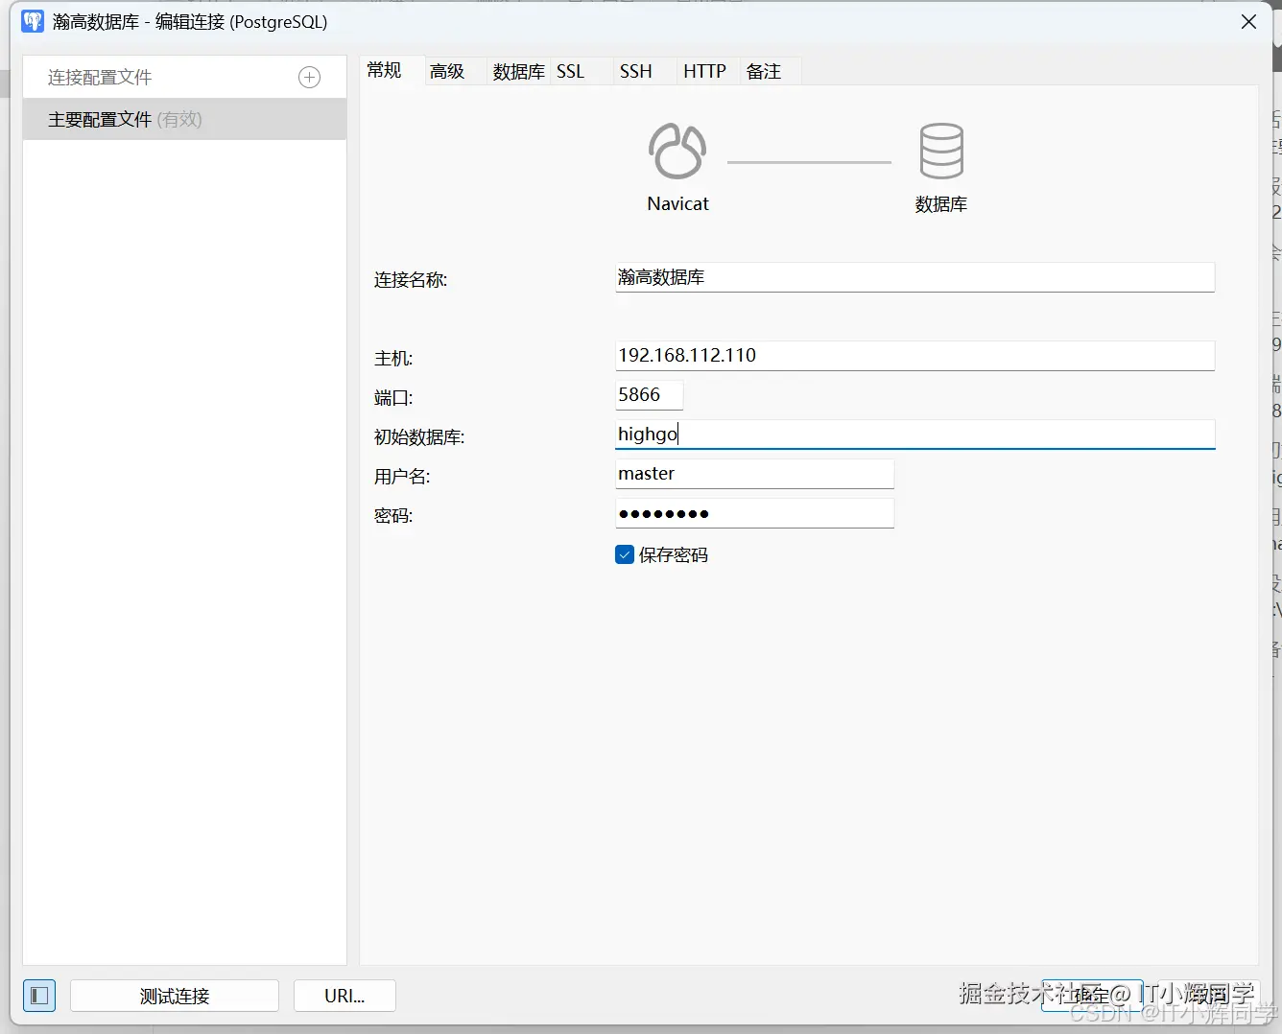This screenshot has width=1282, height=1034.
Task: Focus the 连接名称 input field
Action: [914, 277]
